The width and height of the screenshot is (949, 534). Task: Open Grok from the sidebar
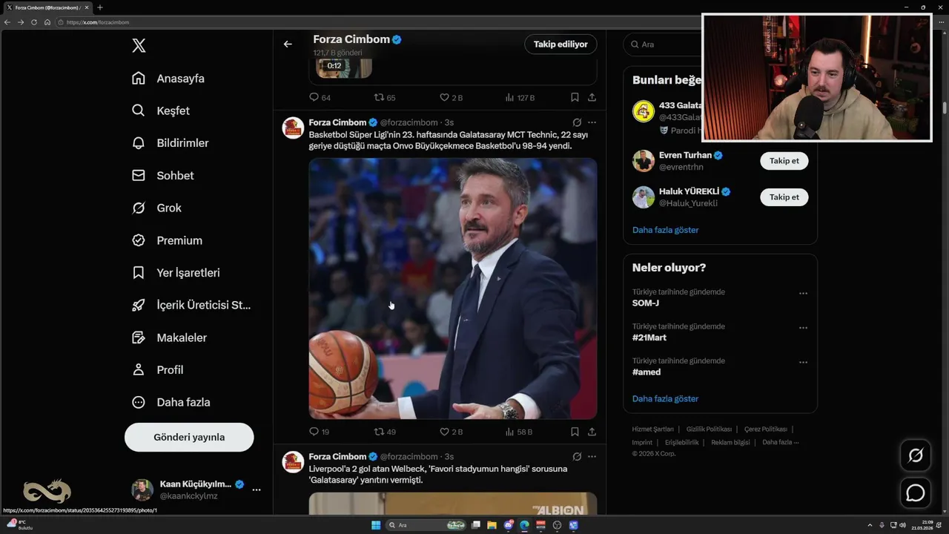point(156,208)
